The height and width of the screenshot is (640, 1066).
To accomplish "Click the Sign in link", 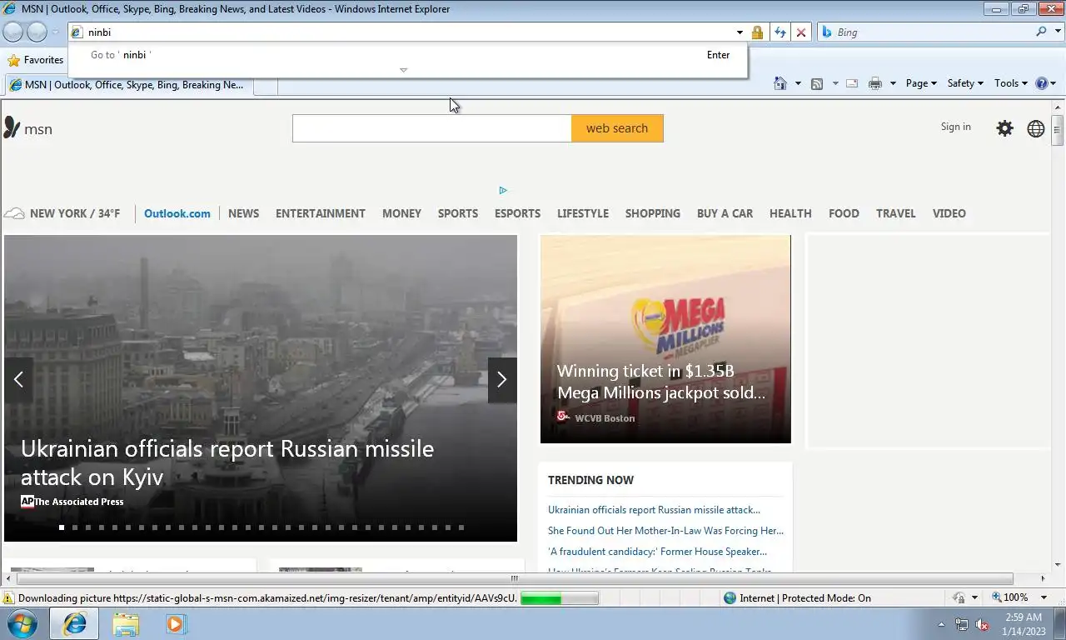I will click(x=955, y=127).
